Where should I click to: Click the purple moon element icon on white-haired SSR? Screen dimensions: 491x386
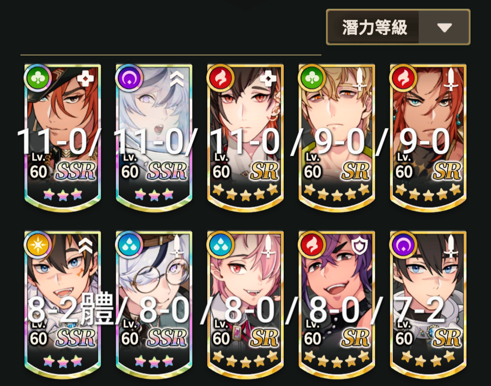[x=129, y=78]
